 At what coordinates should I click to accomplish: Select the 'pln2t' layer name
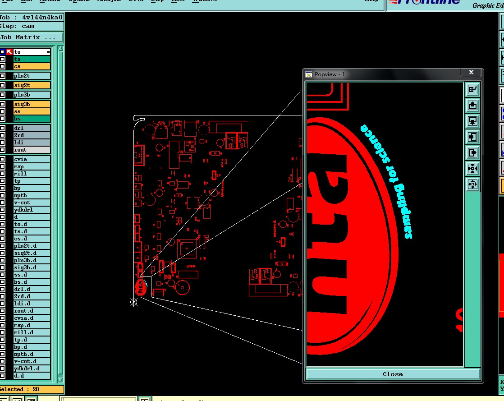(32, 76)
